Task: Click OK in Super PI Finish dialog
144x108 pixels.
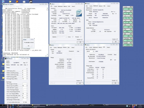Action: click(29, 46)
